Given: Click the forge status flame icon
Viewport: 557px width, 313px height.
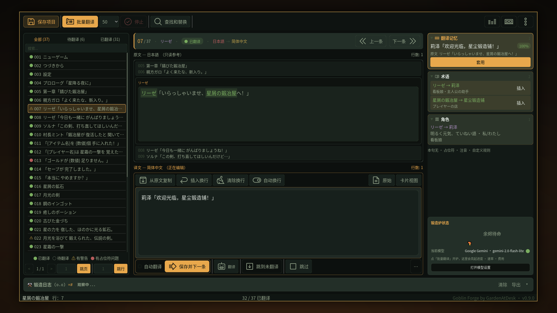Looking at the screenshot, I should (470, 243).
